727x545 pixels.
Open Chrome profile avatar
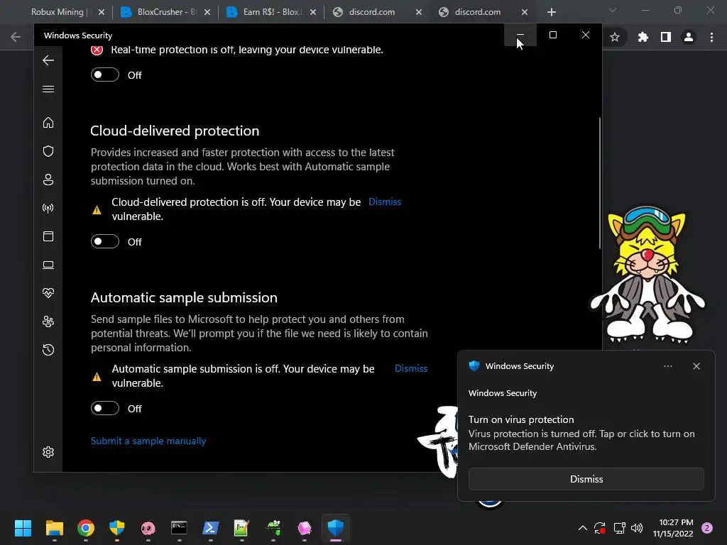coord(689,37)
